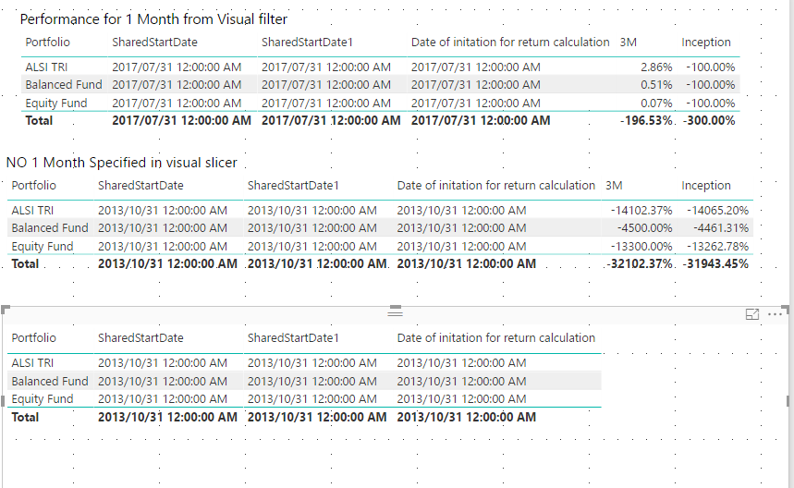Click ALSI TRI in second table
Image resolution: width=794 pixels, height=488 pixels.
coord(32,210)
